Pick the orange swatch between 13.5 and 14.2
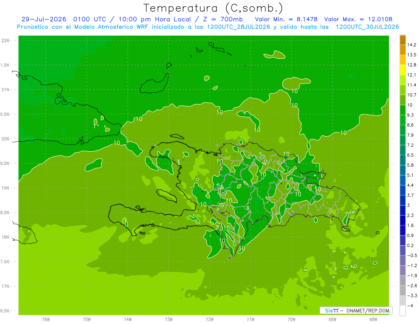Image resolution: width=419 pixels, height=324 pixels. [403, 50]
